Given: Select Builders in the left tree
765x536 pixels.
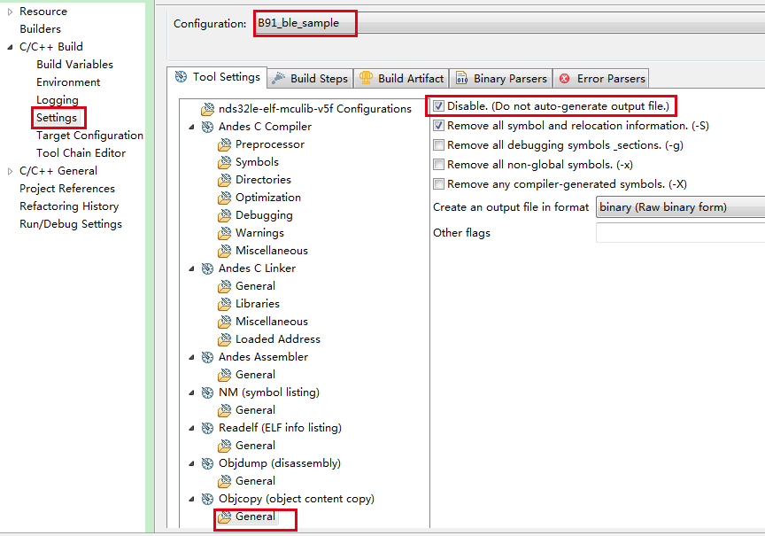Looking at the screenshot, I should tap(40, 29).
